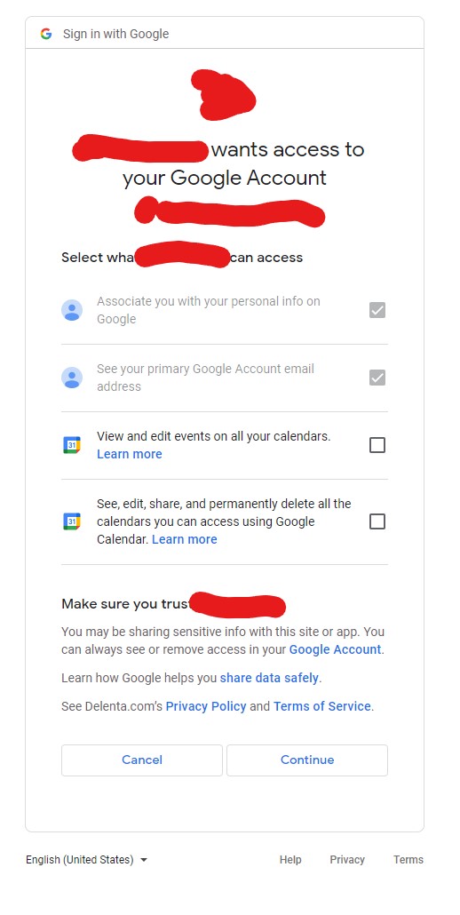Click the Google G logo in header

[x=46, y=34]
